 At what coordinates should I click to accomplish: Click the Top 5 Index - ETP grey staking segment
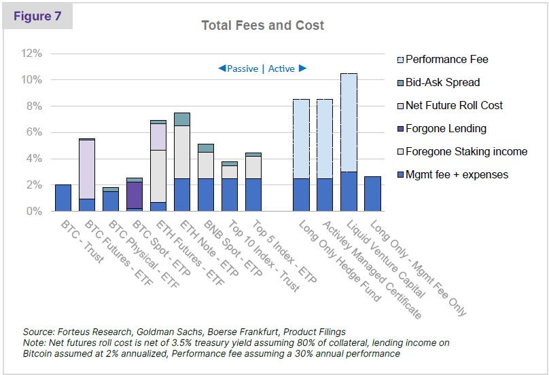253,167
